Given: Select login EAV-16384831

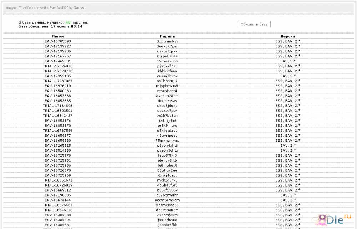Looking at the screenshot, I should (x=58, y=225).
